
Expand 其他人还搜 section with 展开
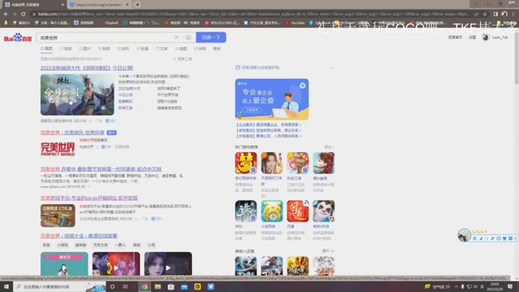[x=328, y=251]
